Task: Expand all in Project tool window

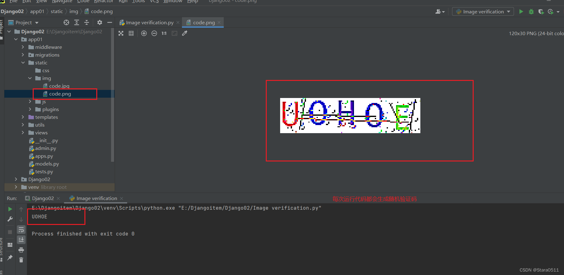Action: pyautogui.click(x=77, y=22)
